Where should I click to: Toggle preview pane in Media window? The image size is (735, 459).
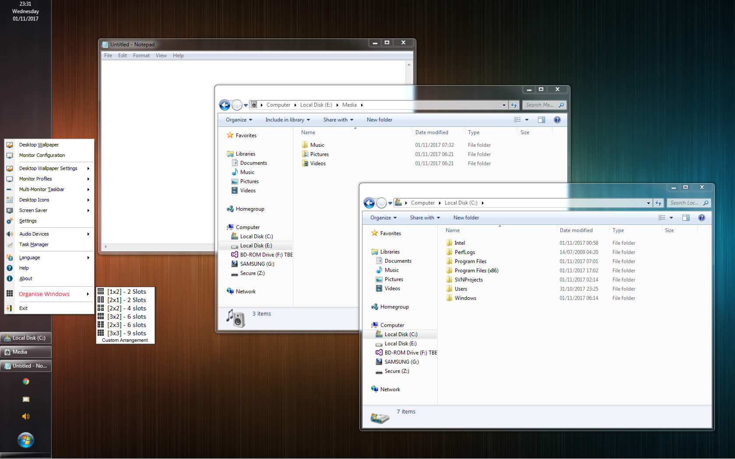[x=542, y=120]
